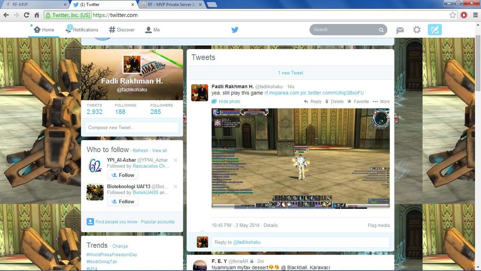Follow Bioteknologi UAI'13
The height and width of the screenshot is (271, 481).
pyautogui.click(x=123, y=201)
